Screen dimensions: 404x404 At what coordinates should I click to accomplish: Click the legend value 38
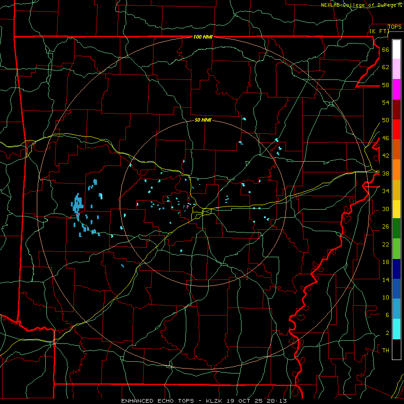[x=386, y=173]
